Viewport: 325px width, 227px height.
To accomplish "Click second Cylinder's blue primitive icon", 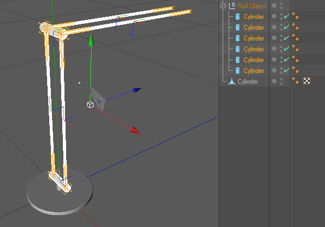I will click(x=238, y=27).
